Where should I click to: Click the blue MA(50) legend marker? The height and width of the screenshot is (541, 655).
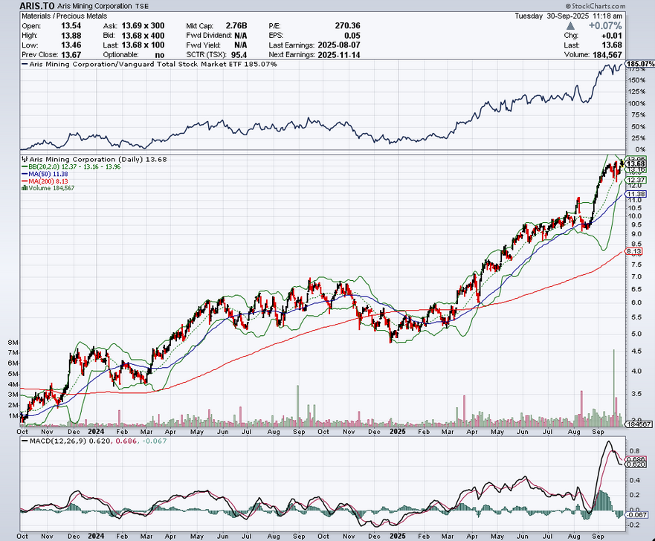[25, 174]
